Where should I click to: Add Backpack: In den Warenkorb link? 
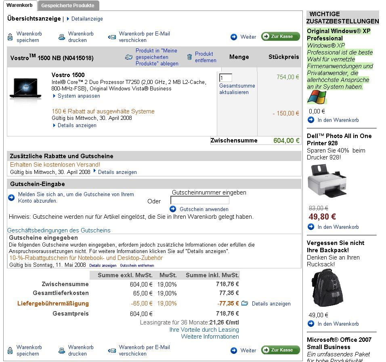point(338,324)
